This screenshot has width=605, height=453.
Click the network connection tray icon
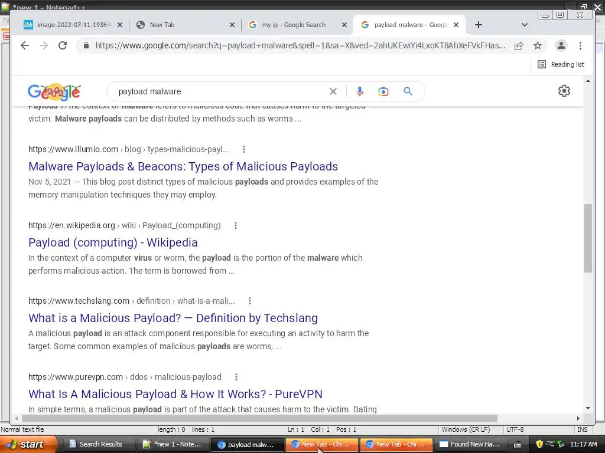[x=550, y=444]
